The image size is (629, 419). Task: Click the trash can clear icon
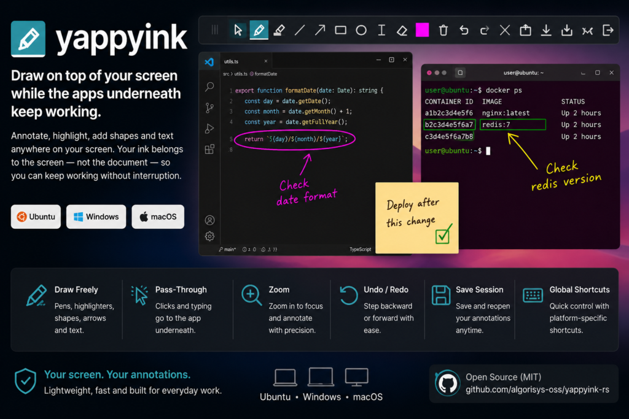(x=443, y=30)
